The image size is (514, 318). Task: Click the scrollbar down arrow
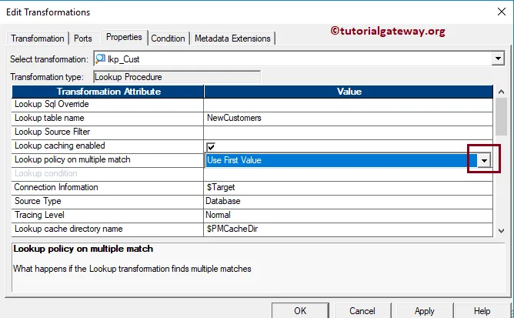[x=501, y=231]
